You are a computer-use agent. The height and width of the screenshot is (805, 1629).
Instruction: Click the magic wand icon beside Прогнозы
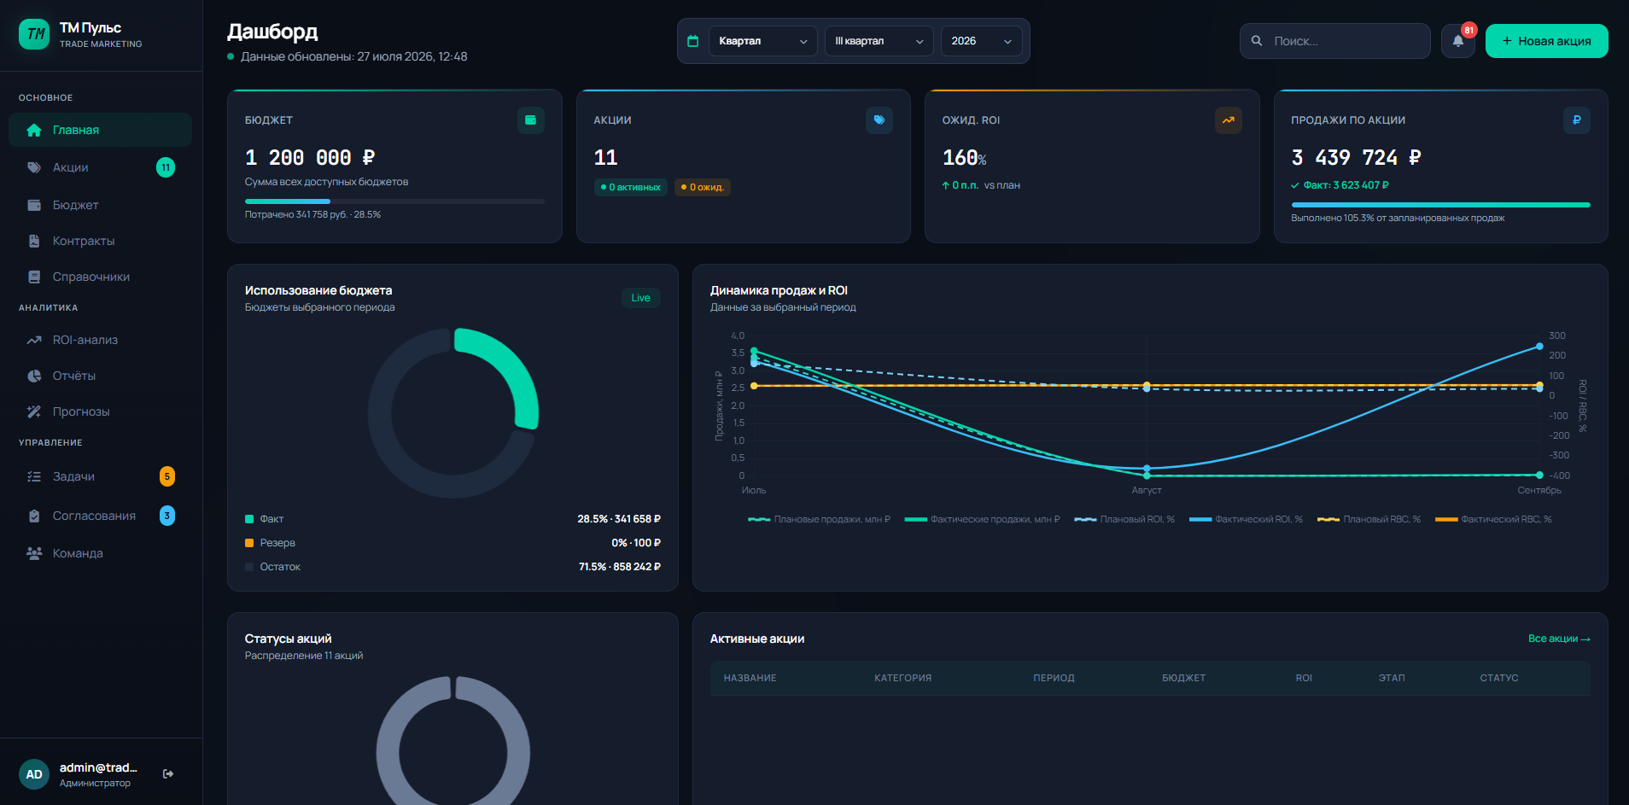34,411
